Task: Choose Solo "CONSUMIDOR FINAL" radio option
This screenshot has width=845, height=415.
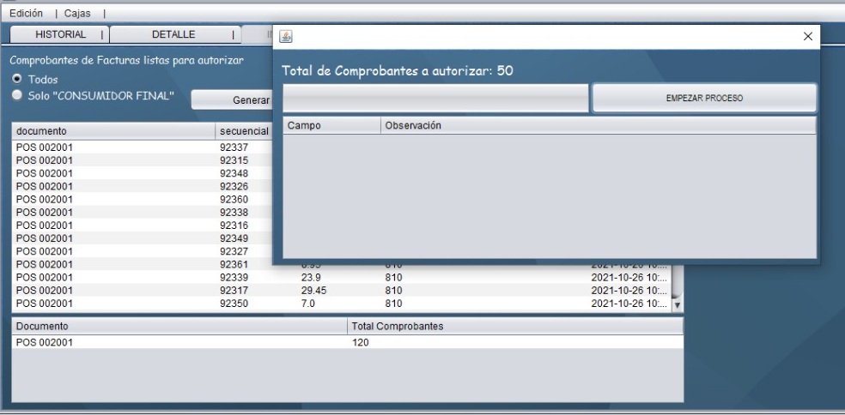Action: (16, 95)
